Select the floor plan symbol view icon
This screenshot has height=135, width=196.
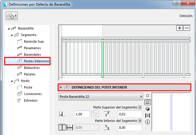click(x=148, y=102)
